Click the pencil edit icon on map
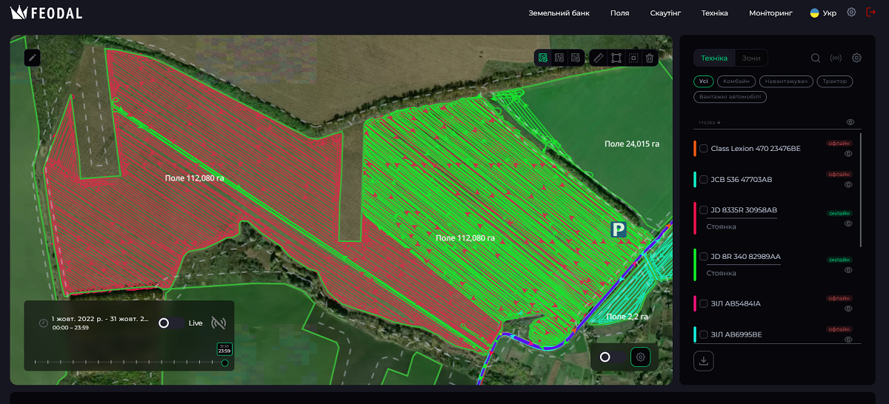 (32, 58)
